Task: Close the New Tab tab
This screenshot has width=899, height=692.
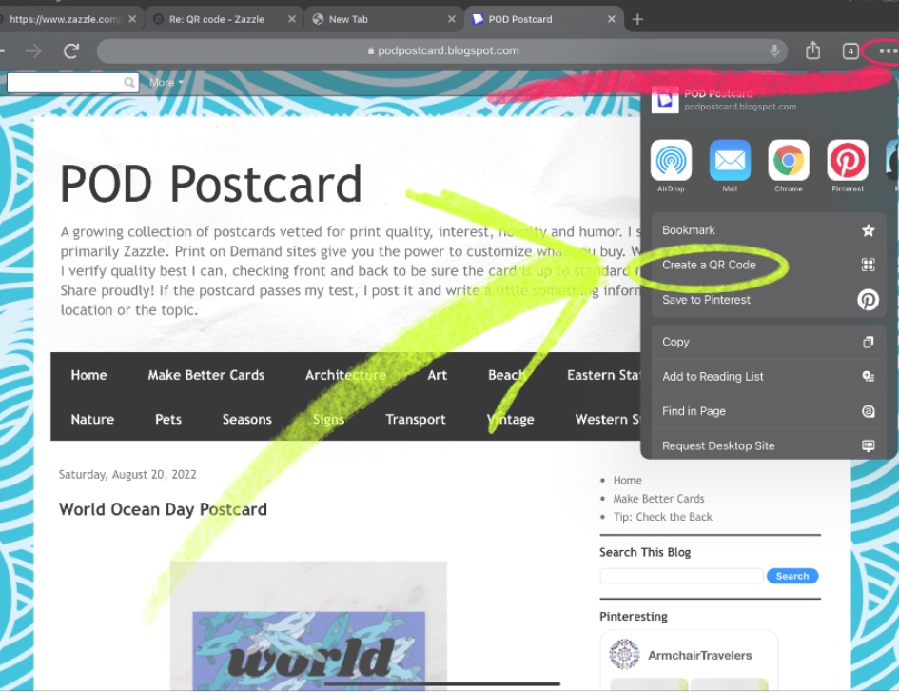Action: tap(452, 19)
